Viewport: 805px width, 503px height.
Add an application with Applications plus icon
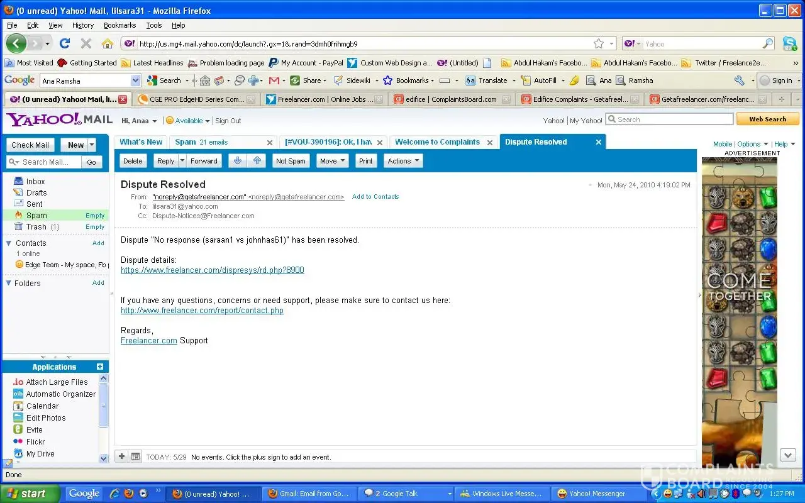[100, 367]
